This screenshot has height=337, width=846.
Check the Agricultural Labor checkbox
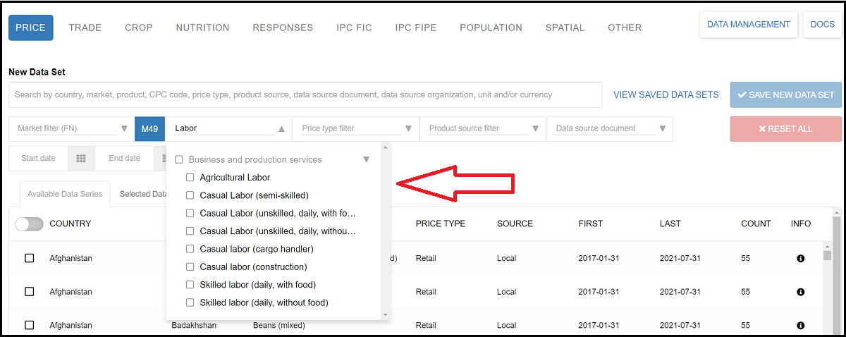[x=190, y=178]
